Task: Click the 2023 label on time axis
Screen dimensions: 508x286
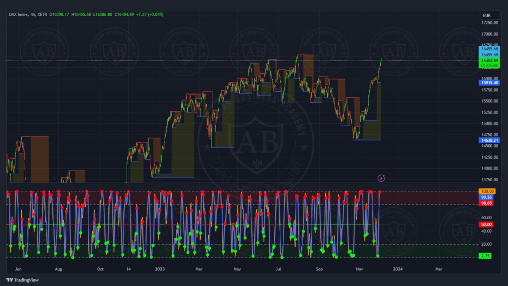Action: coord(160,269)
